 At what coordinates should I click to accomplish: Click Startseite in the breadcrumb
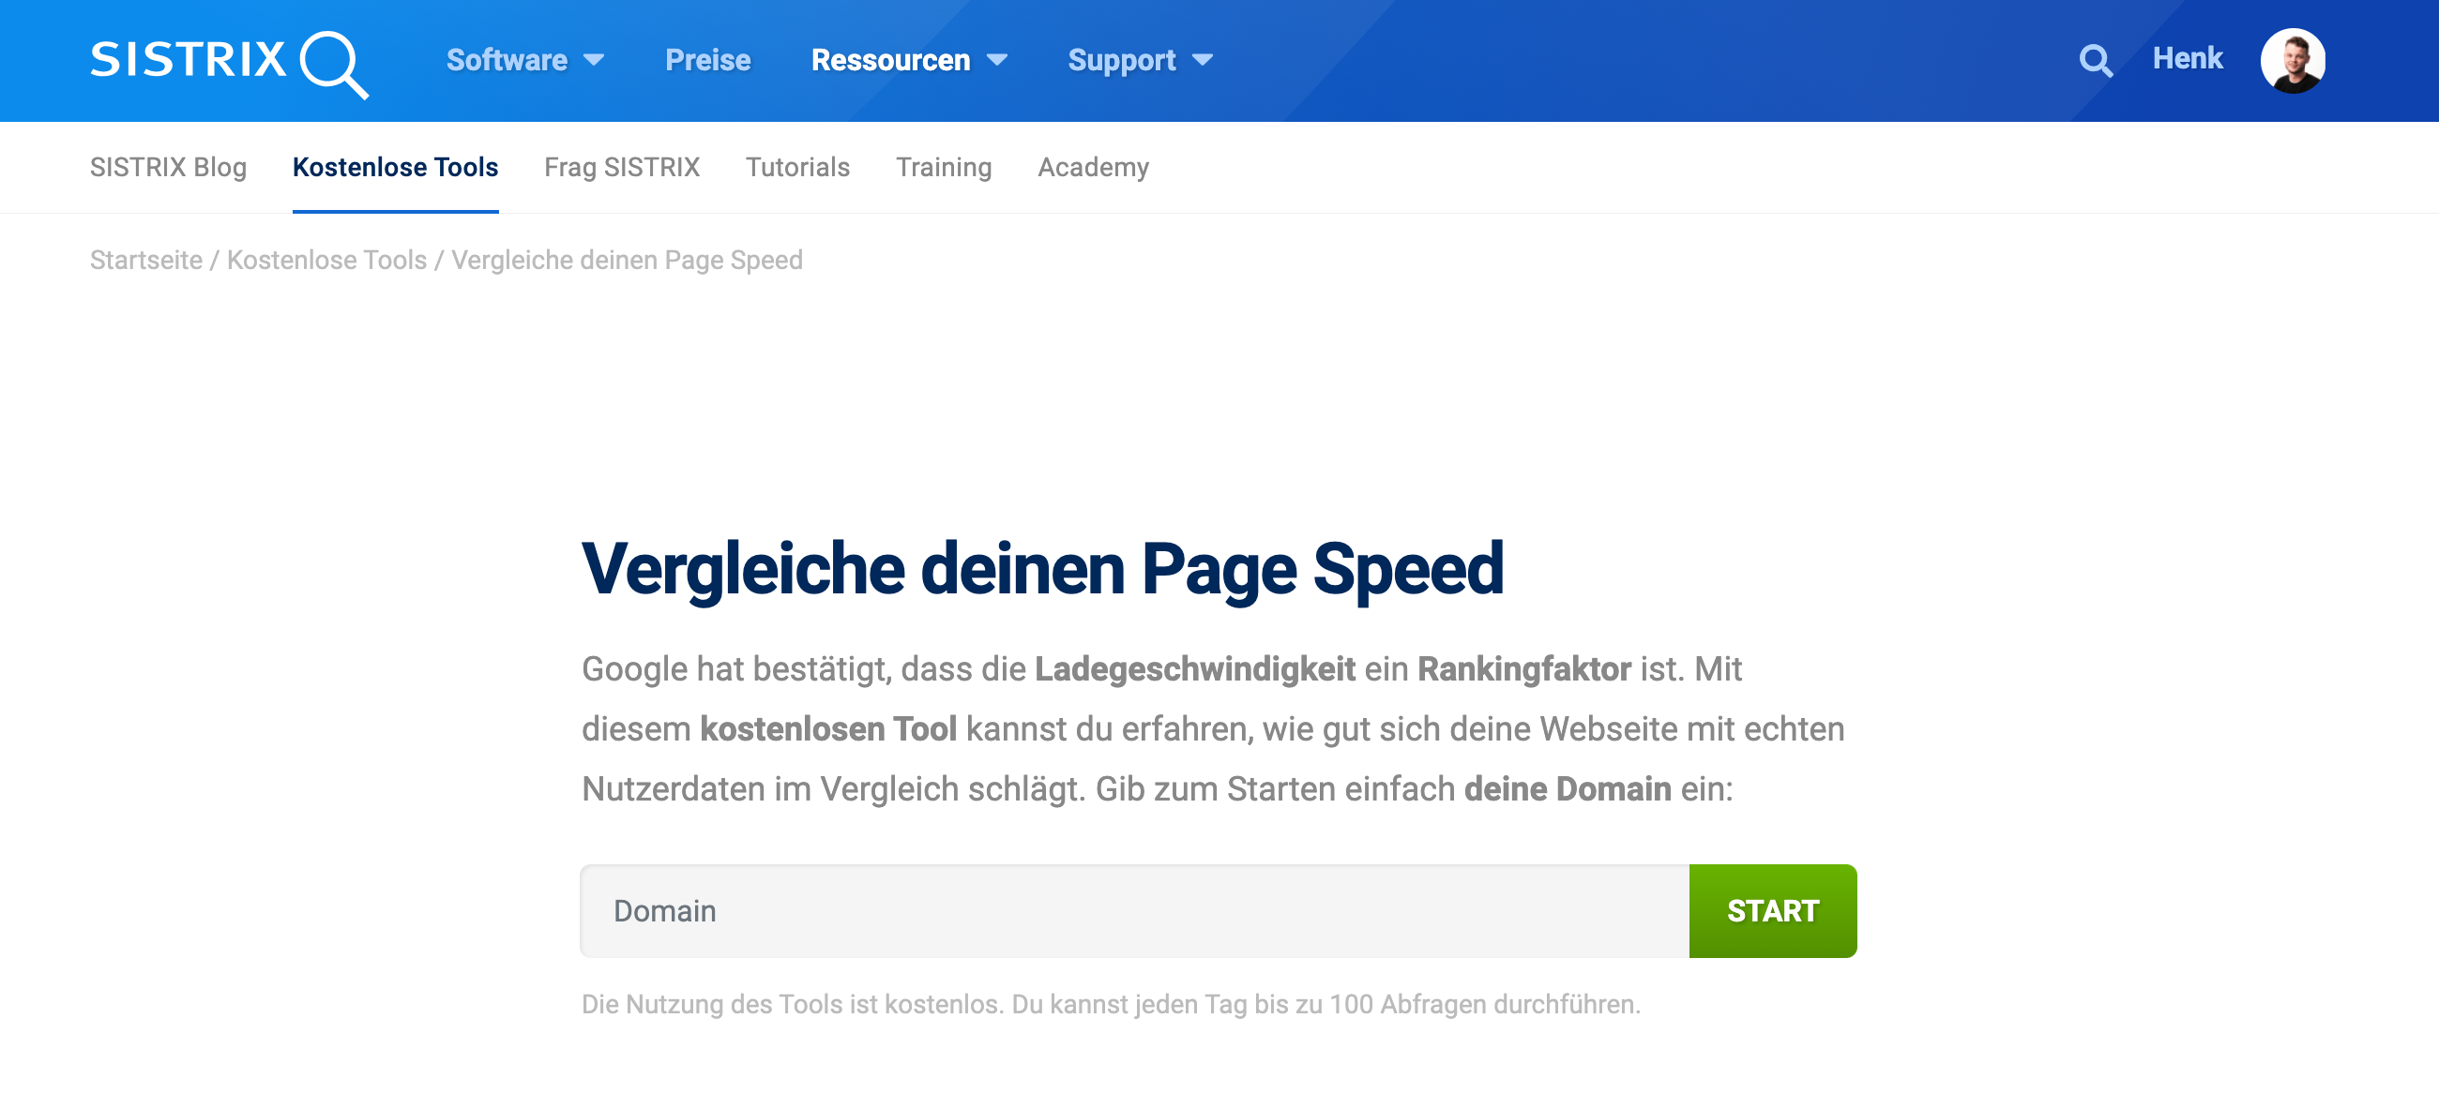(145, 261)
